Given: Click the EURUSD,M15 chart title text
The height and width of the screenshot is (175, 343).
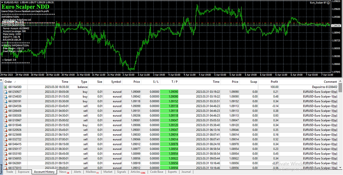Looking at the screenshot, I should pos(12,2).
